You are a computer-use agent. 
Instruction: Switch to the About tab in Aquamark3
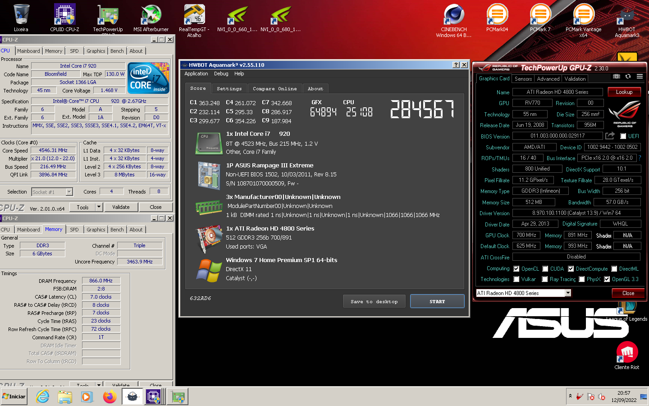click(x=315, y=89)
